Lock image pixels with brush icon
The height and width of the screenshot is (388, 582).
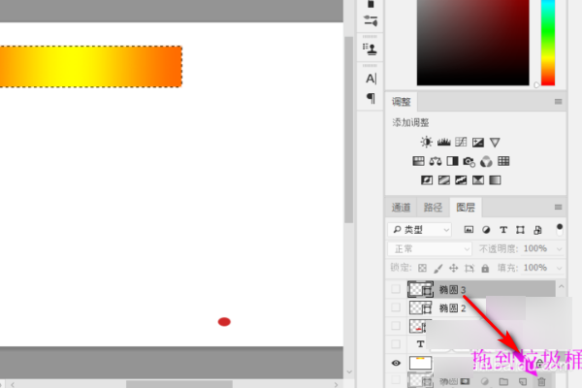(x=438, y=268)
